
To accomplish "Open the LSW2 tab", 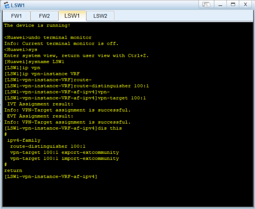I will pos(100,16).
